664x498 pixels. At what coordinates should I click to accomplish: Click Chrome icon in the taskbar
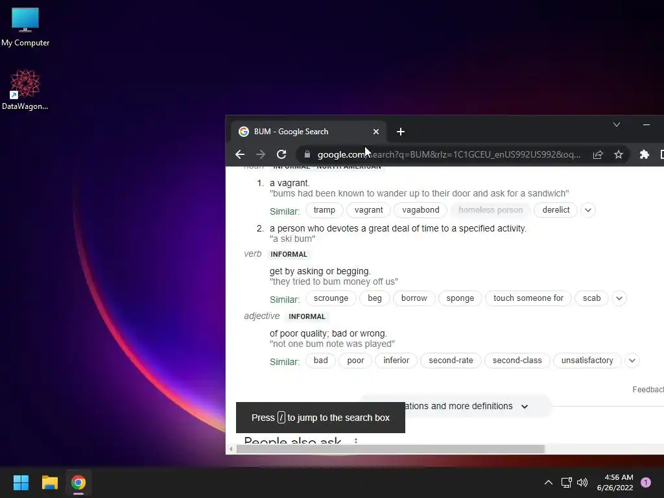[x=78, y=482]
